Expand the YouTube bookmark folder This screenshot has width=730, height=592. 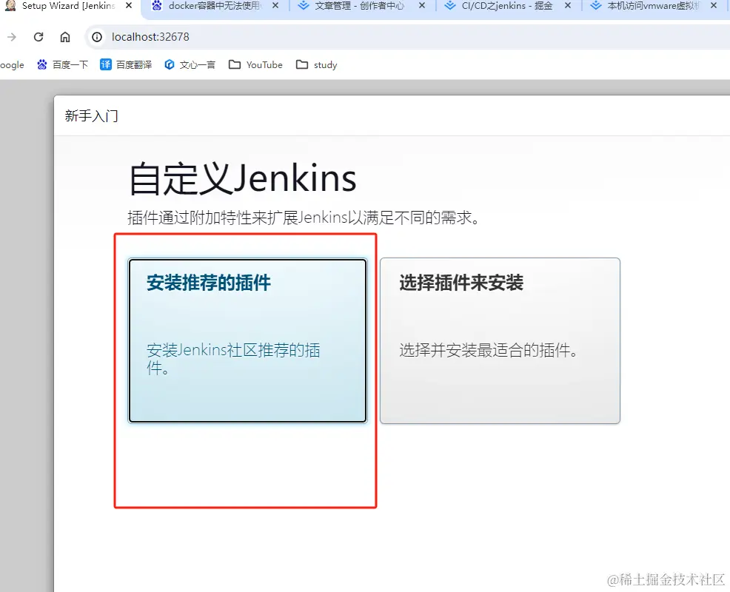(255, 64)
